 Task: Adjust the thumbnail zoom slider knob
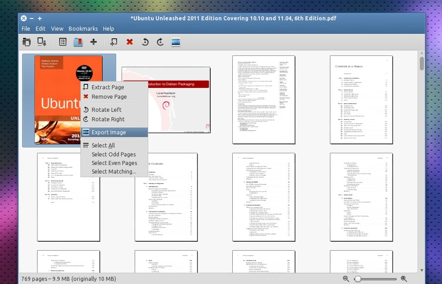[358, 279]
